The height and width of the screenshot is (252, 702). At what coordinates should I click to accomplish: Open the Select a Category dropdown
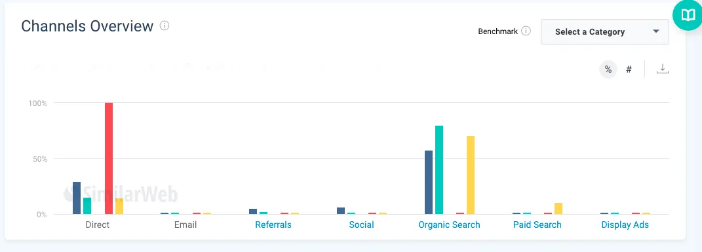click(x=605, y=31)
